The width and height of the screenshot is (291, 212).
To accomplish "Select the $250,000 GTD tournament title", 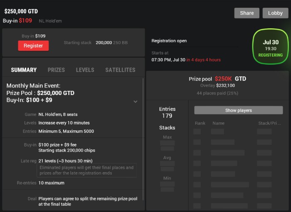I will coord(21,11).
